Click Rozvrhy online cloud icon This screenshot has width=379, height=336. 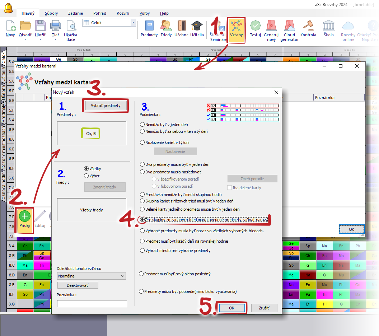tap(348, 26)
